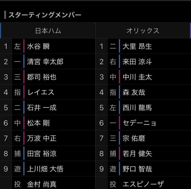Open player 水谷 瞬 profile

coord(38,46)
